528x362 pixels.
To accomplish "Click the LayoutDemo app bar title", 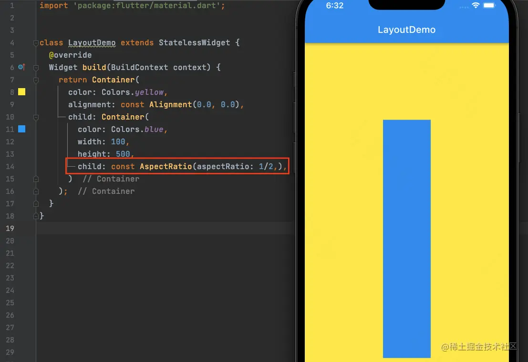I will (x=406, y=30).
